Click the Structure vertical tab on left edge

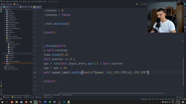(1, 84)
